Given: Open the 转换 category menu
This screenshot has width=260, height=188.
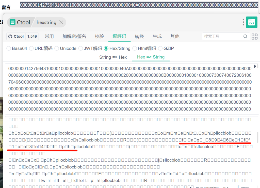Looking at the screenshot, I should (x=139, y=36).
